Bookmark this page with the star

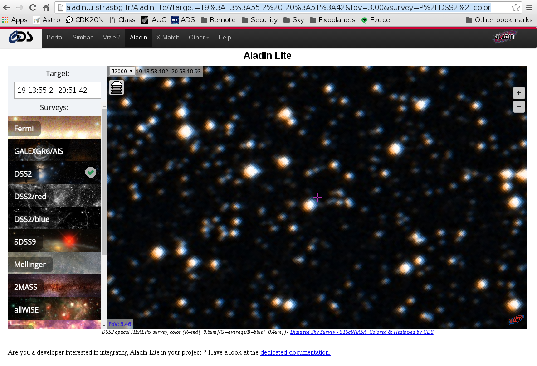516,7
